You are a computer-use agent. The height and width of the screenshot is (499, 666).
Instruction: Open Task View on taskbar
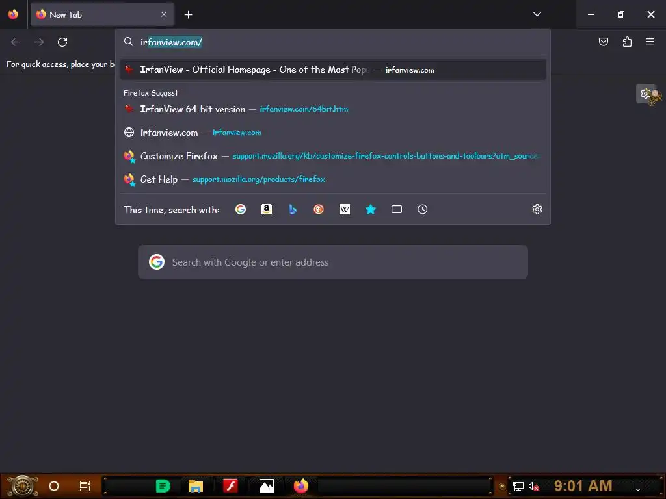click(x=85, y=486)
